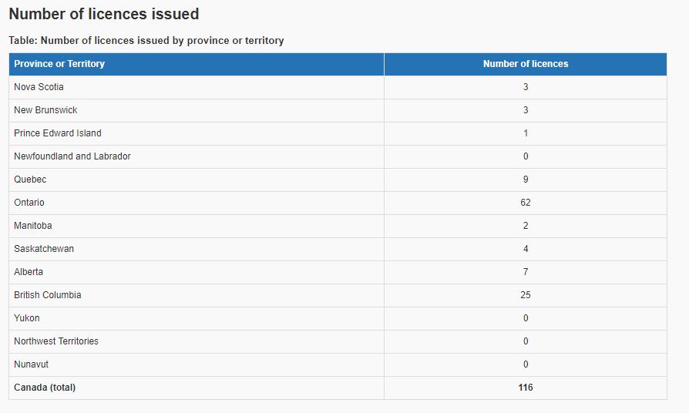This screenshot has width=689, height=413.
Task: Click the New Brunswick province cell
Action: click(x=45, y=110)
